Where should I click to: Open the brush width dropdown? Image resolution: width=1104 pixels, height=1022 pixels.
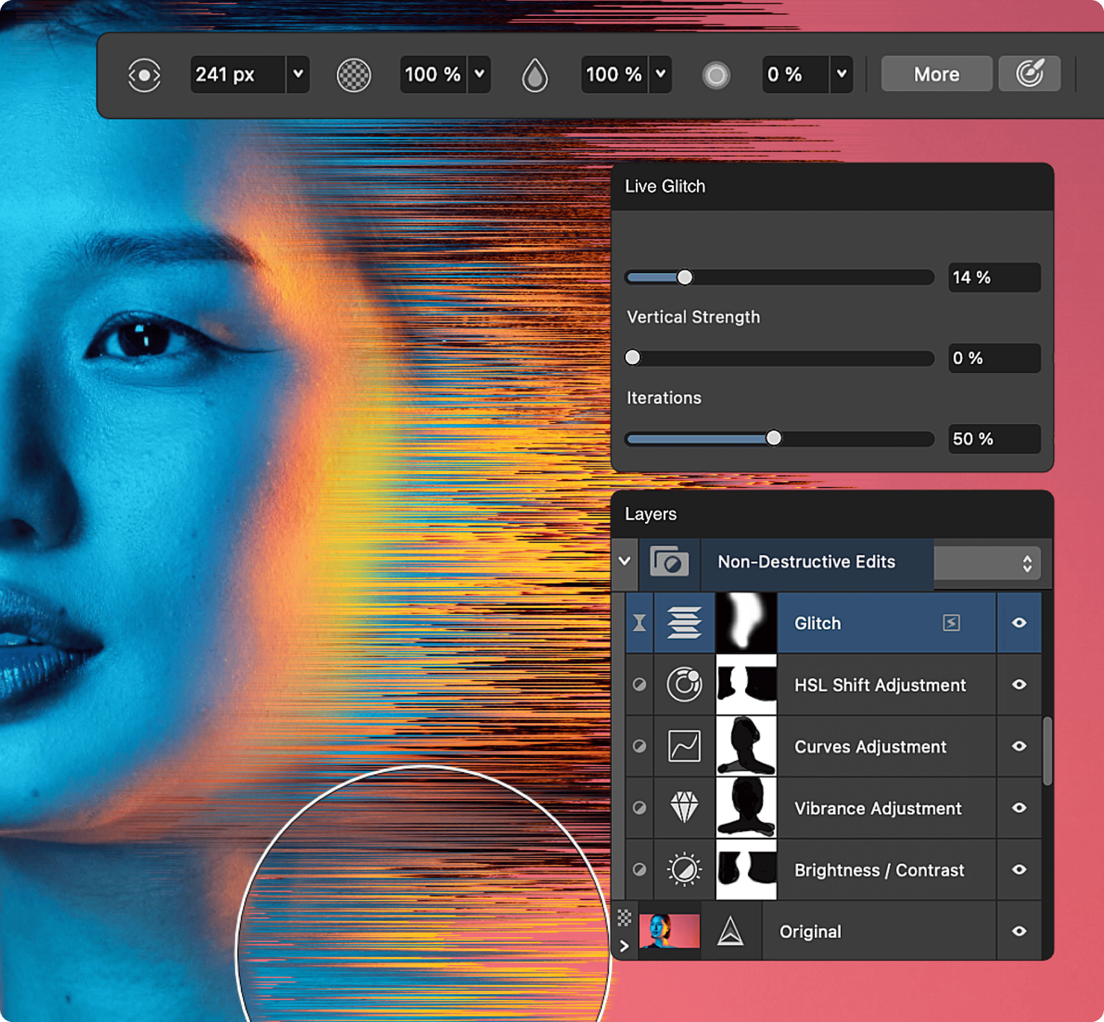coord(298,74)
